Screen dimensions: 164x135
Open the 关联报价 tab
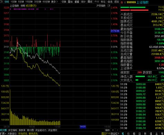point(12,134)
